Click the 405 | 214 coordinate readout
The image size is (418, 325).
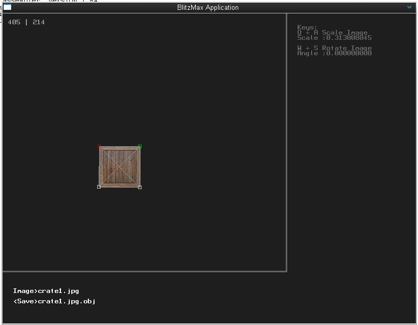pos(26,22)
